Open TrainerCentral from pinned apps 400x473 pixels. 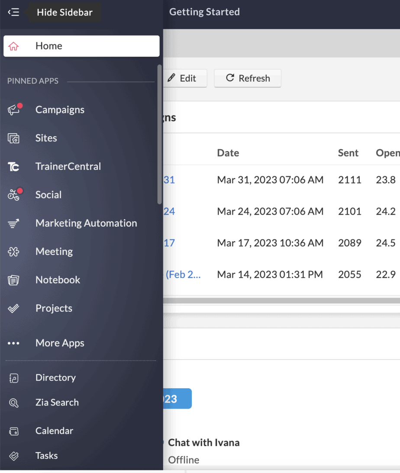[x=68, y=167]
